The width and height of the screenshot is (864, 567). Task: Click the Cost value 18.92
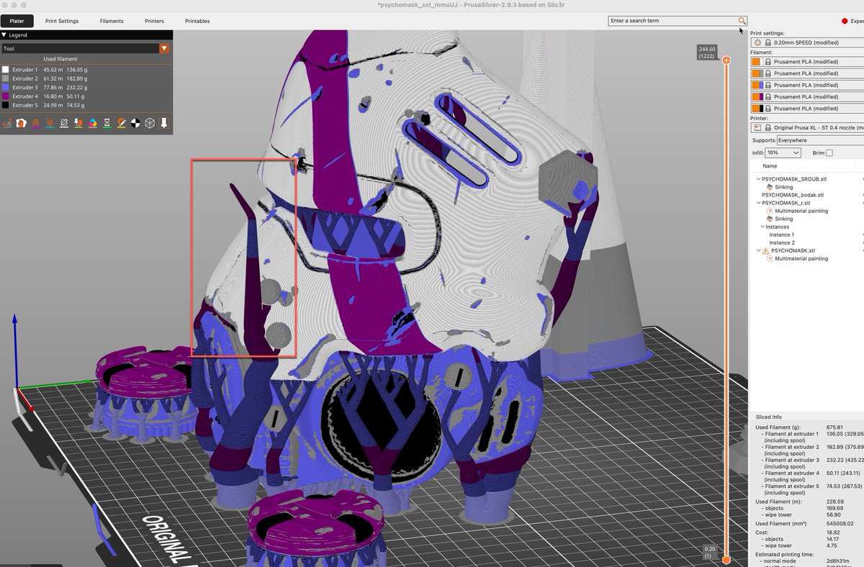pyautogui.click(x=834, y=533)
